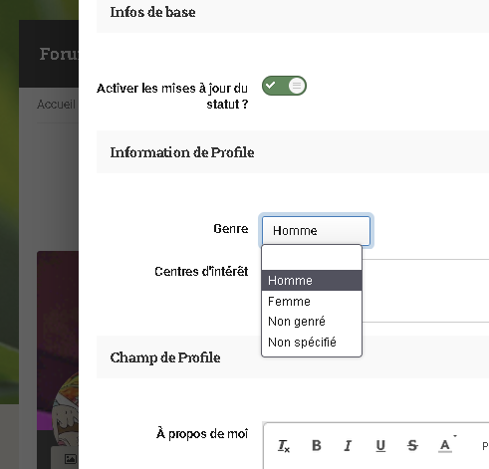Toggle bold formatting in editor toolbar
The image size is (489, 469).
317,445
